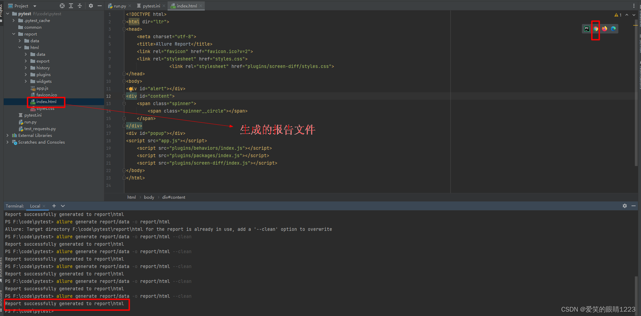Collapse the report folder

[14, 34]
